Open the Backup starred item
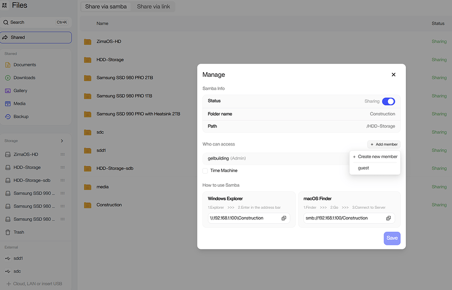 pos(21,116)
